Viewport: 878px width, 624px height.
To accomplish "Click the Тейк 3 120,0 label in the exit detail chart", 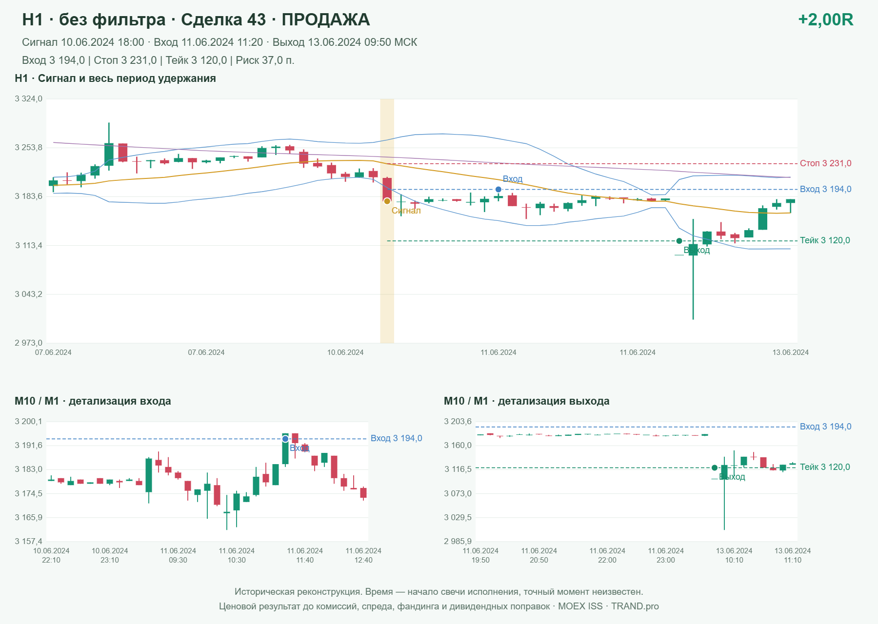I will point(825,467).
